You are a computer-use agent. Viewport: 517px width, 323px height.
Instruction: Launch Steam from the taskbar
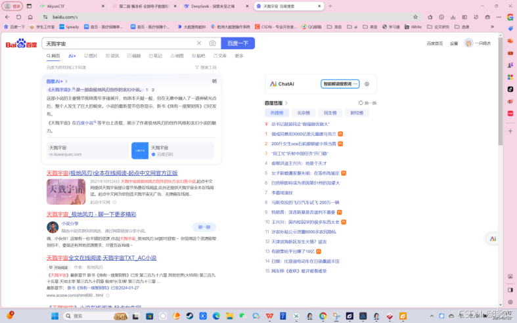(x=190, y=316)
